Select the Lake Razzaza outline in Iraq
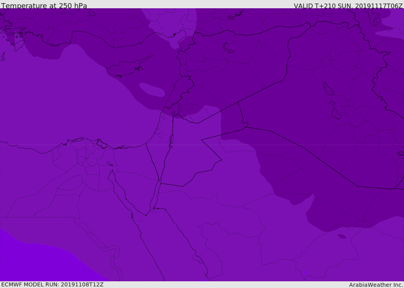The image size is (404, 288). click(336, 114)
